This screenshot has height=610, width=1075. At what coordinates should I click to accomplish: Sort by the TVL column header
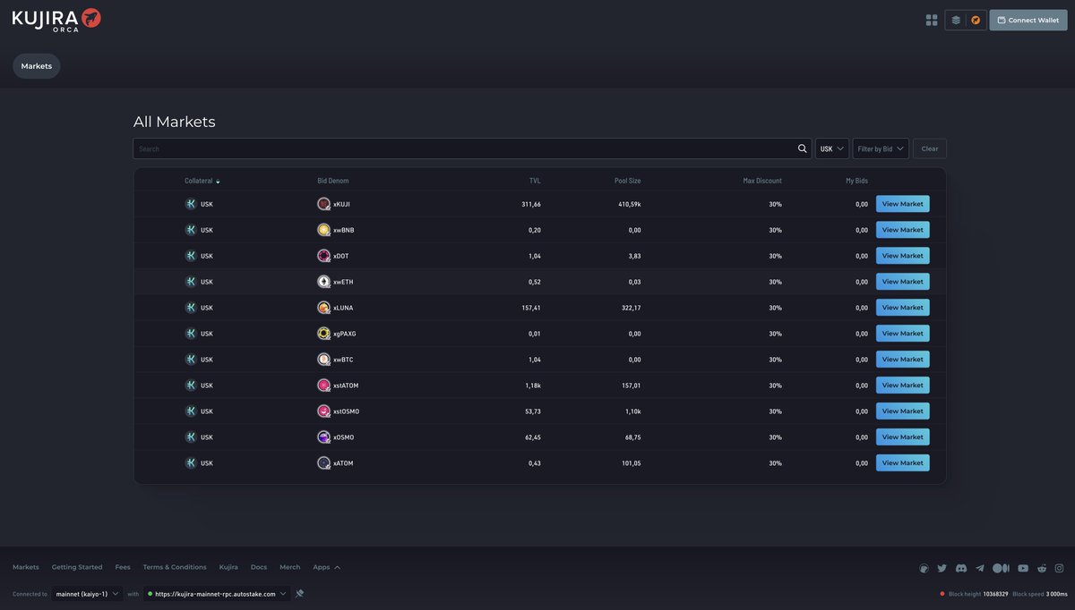pos(535,181)
